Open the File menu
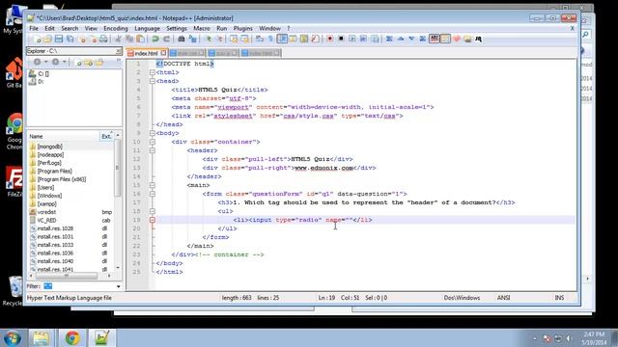Viewport: 618px width, 347px height. click(34, 28)
